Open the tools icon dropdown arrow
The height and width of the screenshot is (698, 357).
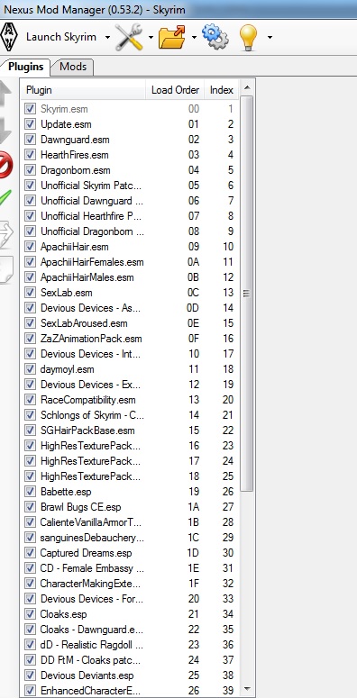click(151, 38)
